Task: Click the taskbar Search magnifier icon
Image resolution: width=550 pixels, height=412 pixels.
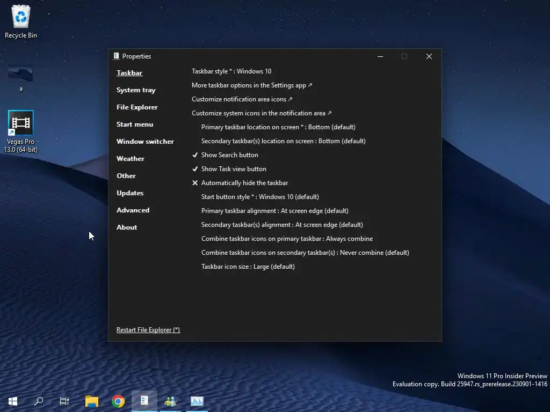Action: [39, 401]
